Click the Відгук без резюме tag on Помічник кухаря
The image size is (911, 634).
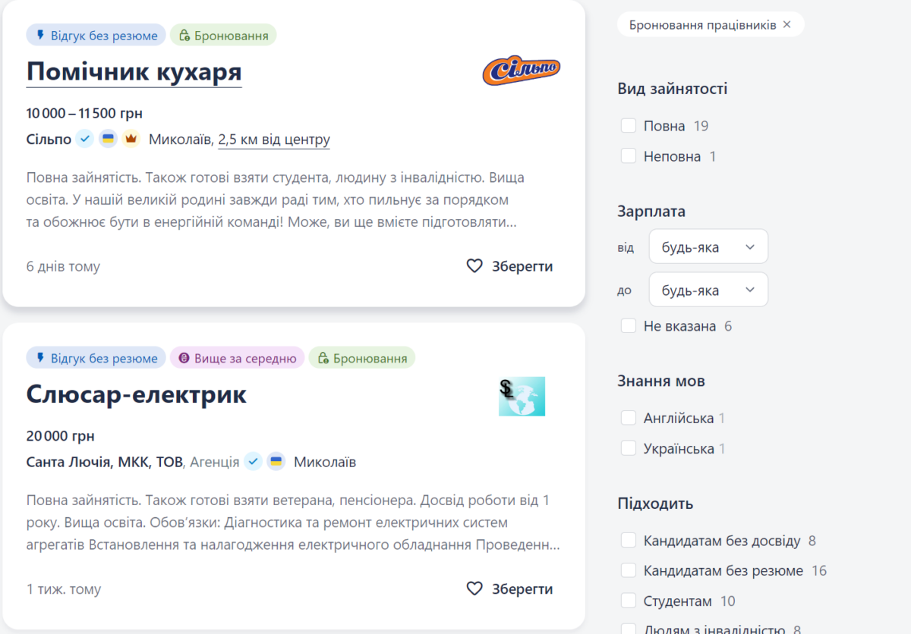coord(96,35)
